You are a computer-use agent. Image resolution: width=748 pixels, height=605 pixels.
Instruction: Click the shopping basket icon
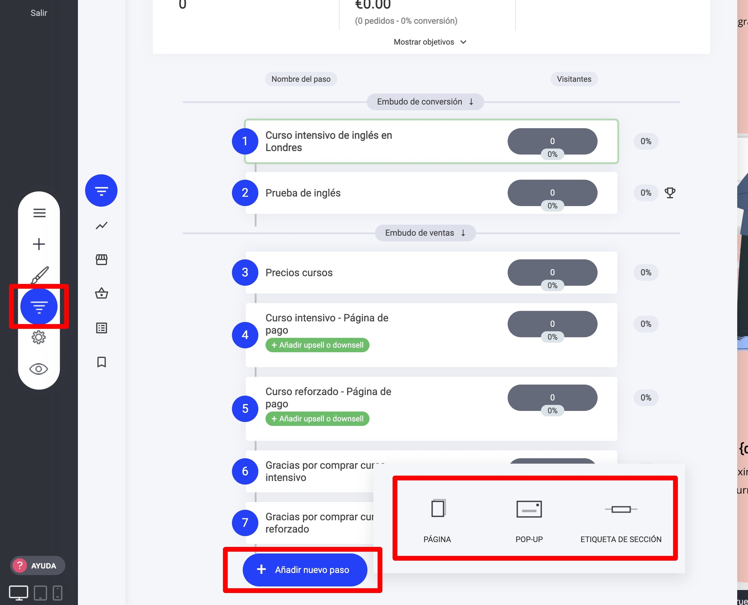pos(101,293)
